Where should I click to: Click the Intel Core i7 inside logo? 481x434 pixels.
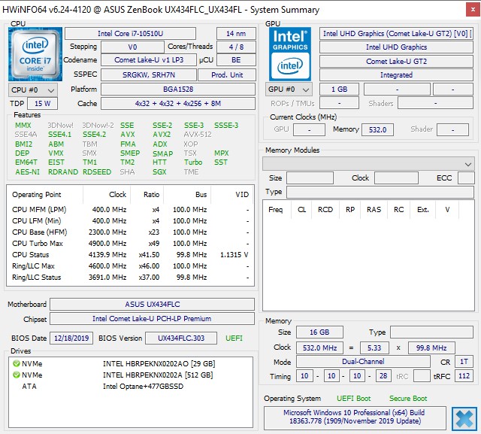pos(35,54)
